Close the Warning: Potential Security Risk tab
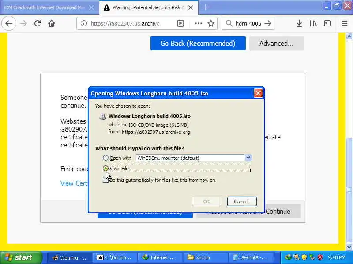The width and height of the screenshot is (353, 264). point(191,7)
